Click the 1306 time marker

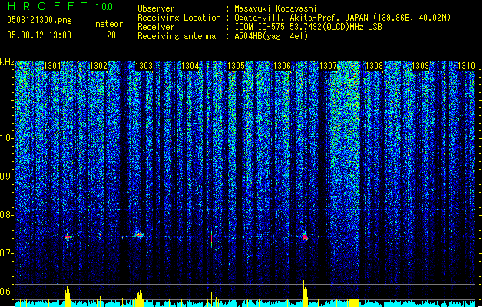pos(282,66)
